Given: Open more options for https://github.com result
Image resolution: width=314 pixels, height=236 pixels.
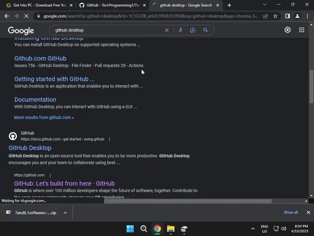Looking at the screenshot, I should (x=50, y=175).
